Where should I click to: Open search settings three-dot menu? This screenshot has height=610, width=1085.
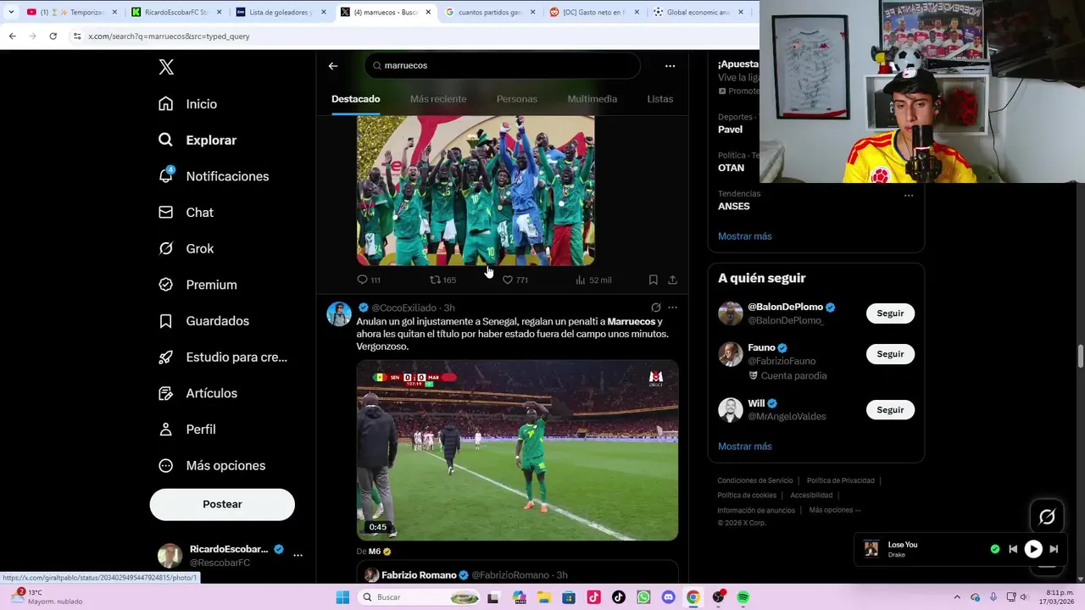click(x=670, y=65)
